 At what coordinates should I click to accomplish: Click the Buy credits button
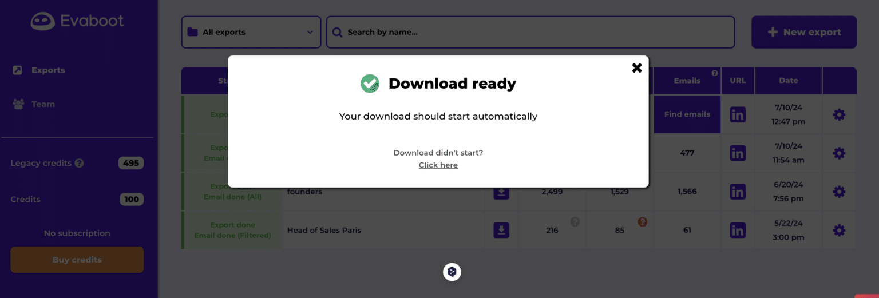77,260
